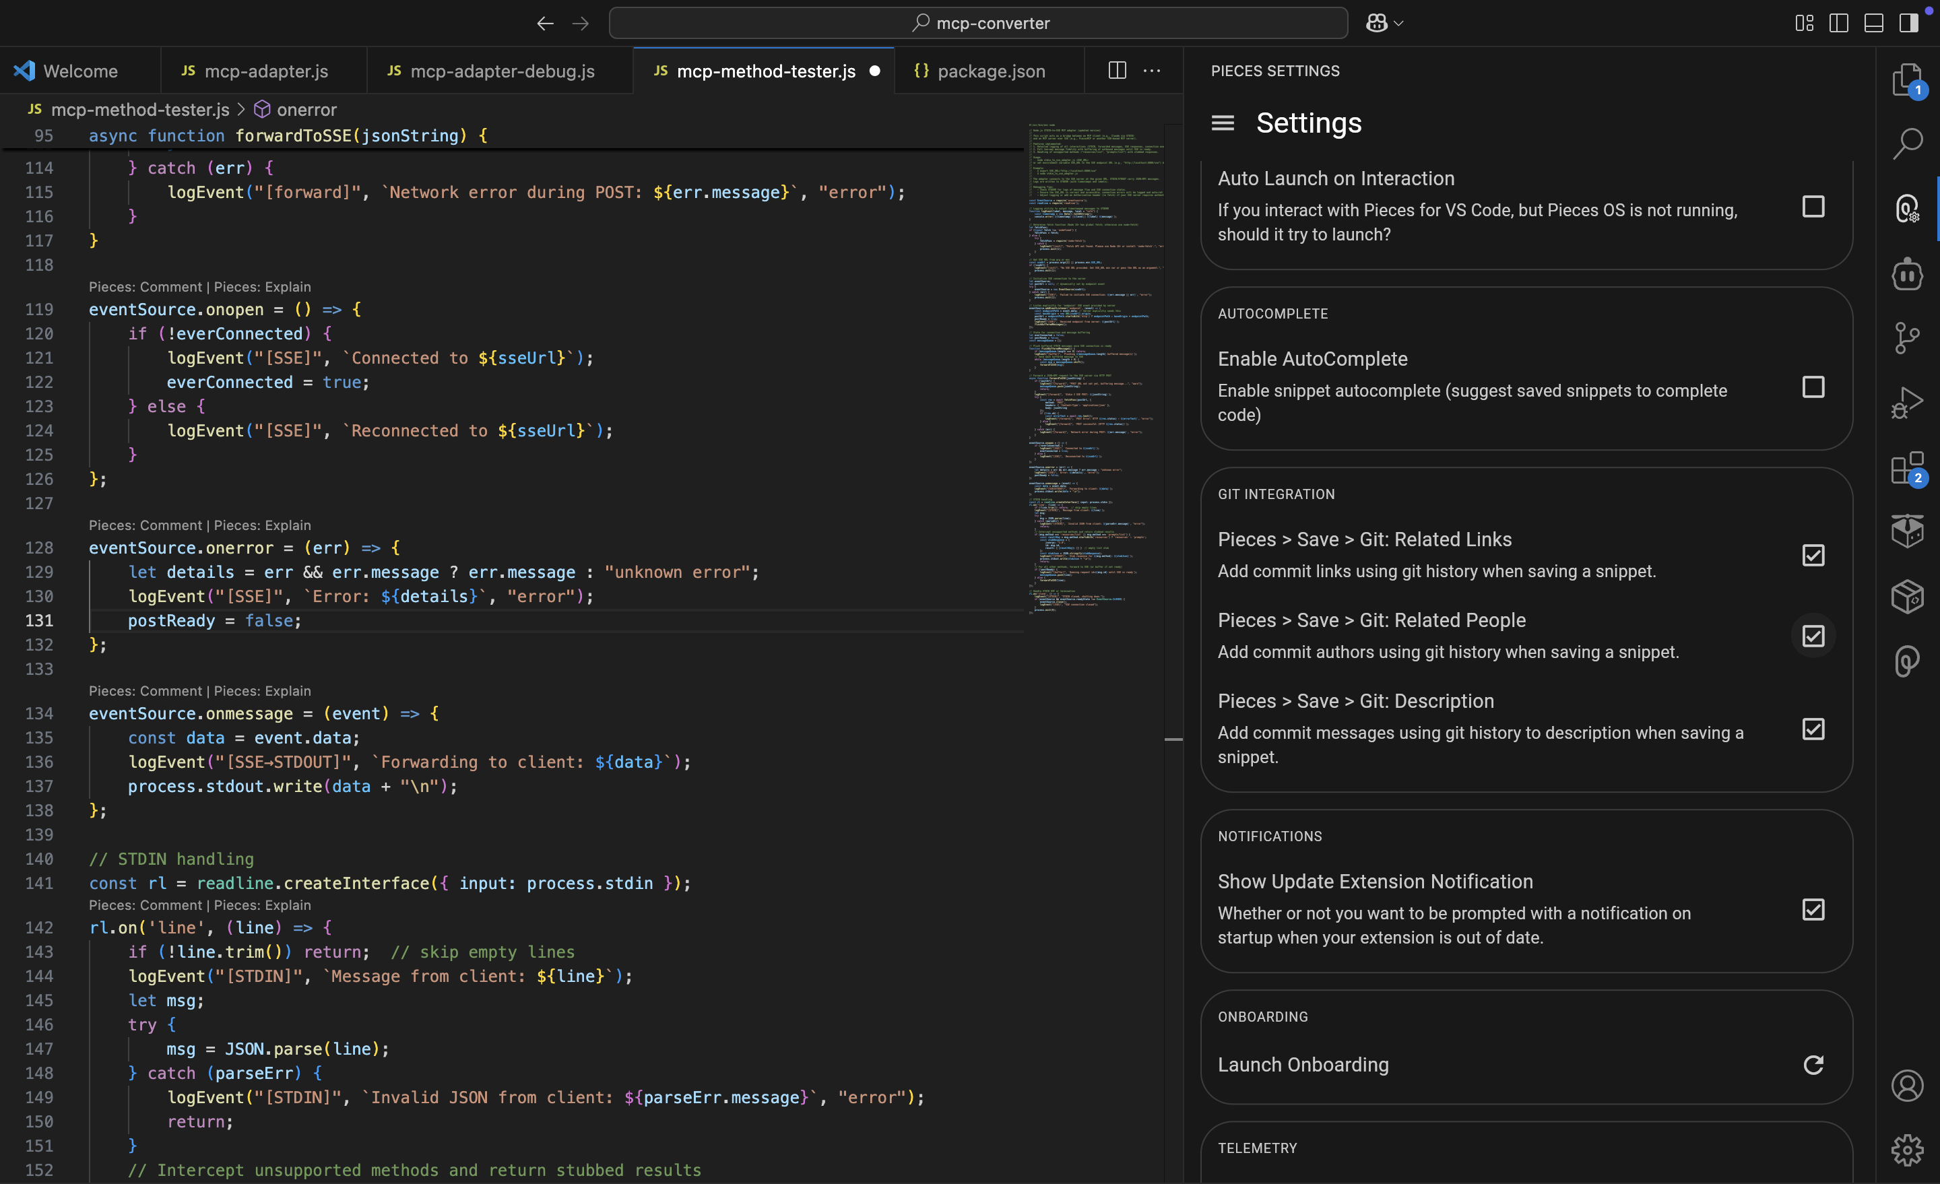Screen dimensions: 1940x1184
Task: Open Extensions view with badge 2
Action: pyautogui.click(x=1907, y=468)
